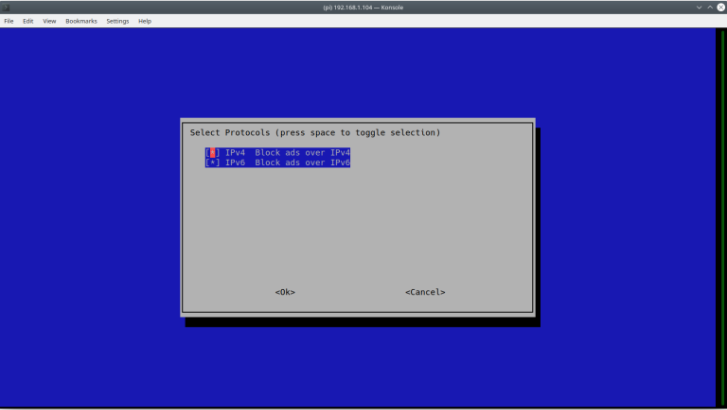The width and height of the screenshot is (727, 410).
Task: Close the Konsole window
Action: (721, 8)
